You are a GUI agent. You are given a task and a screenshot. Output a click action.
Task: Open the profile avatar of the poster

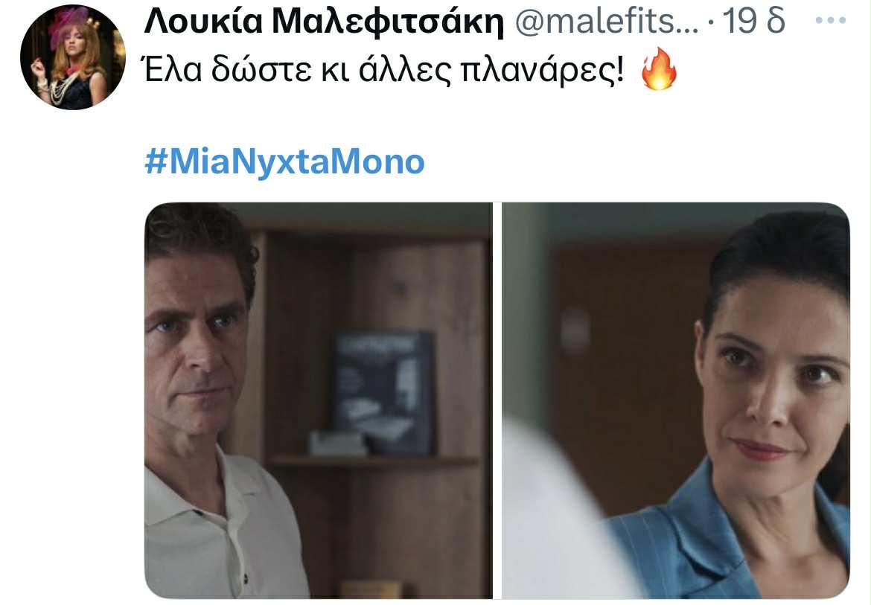[x=73, y=57]
